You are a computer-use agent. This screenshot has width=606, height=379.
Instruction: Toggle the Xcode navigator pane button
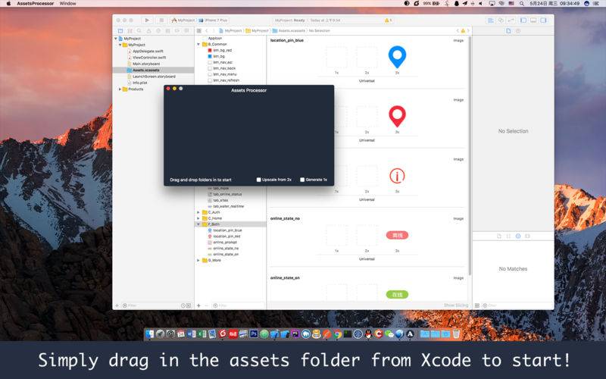pos(523,20)
